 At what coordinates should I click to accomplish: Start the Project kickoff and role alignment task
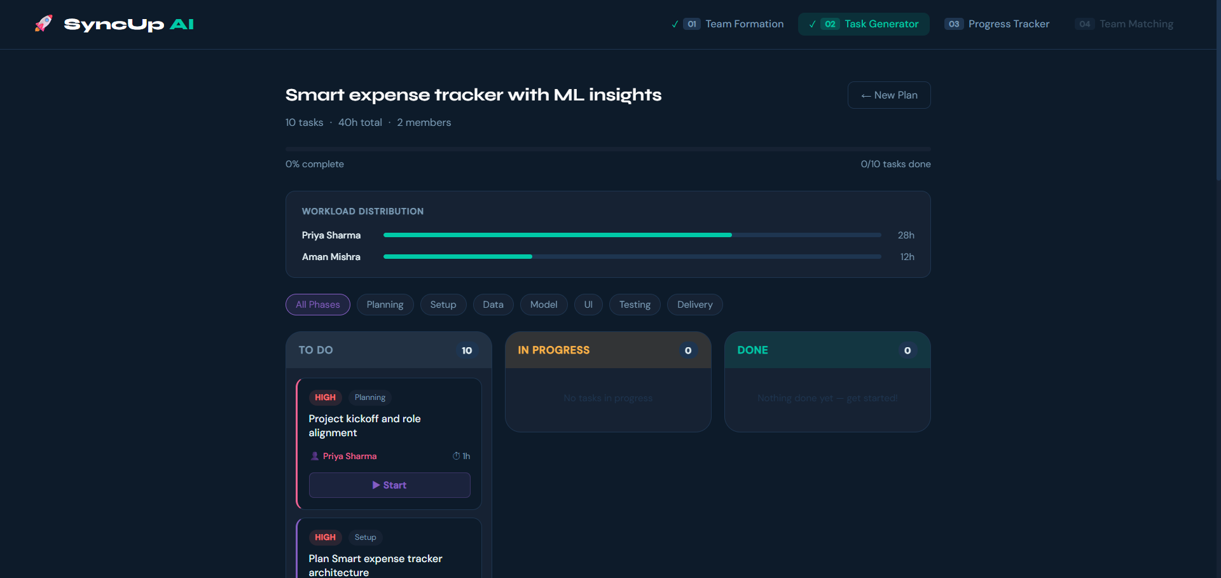point(389,485)
